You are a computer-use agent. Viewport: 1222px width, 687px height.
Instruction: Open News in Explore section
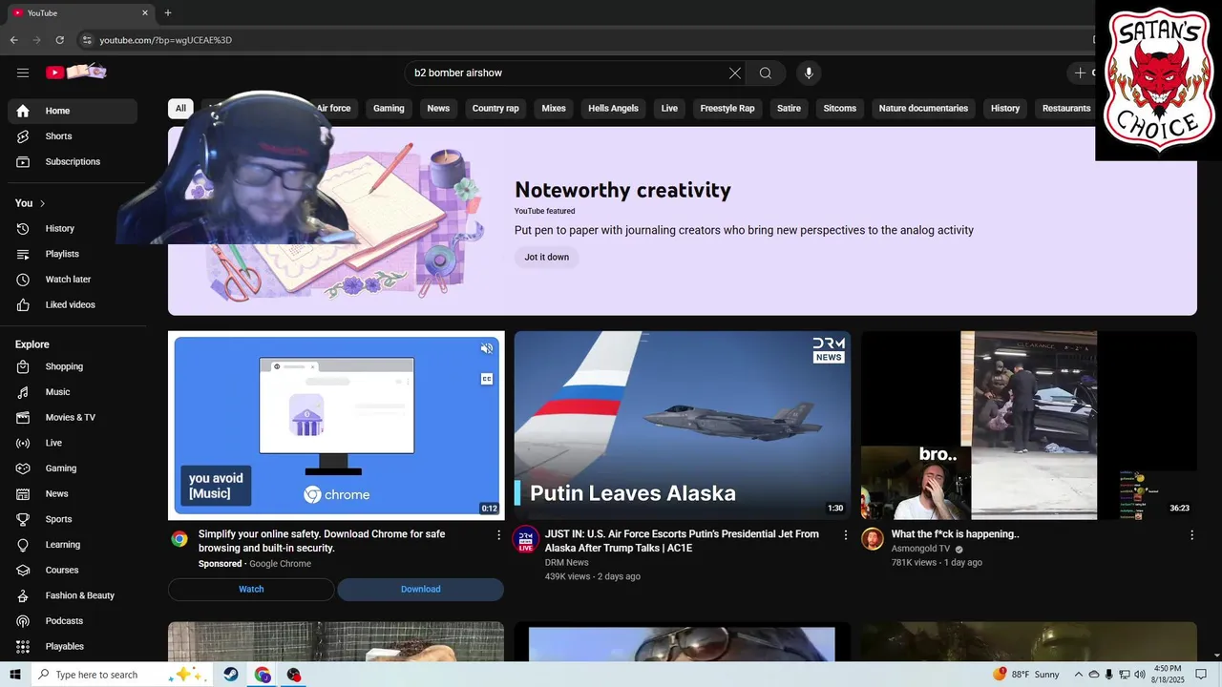pos(73,493)
